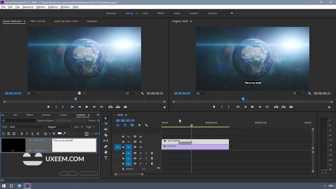Toggle Snap magnet in the timeline
Screen dimensions: 336x189
(125, 125)
